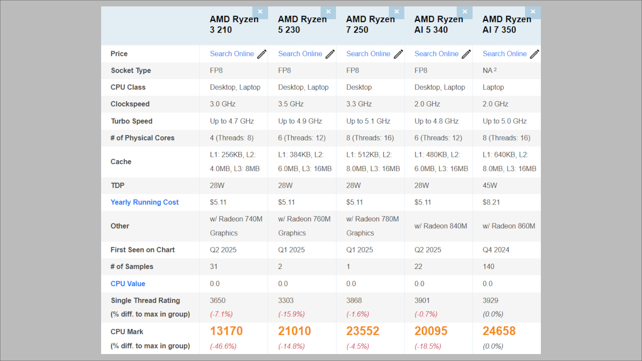Image resolution: width=642 pixels, height=361 pixels.
Task: Open the Yearly Running Cost explanation
Action: pos(144,202)
